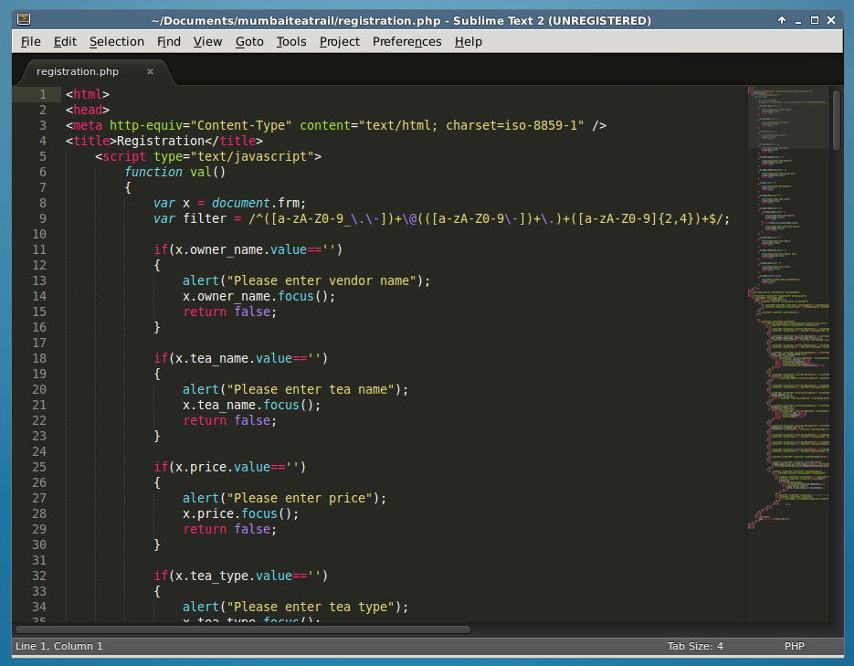
Task: Open the Edit menu
Action: 65,41
